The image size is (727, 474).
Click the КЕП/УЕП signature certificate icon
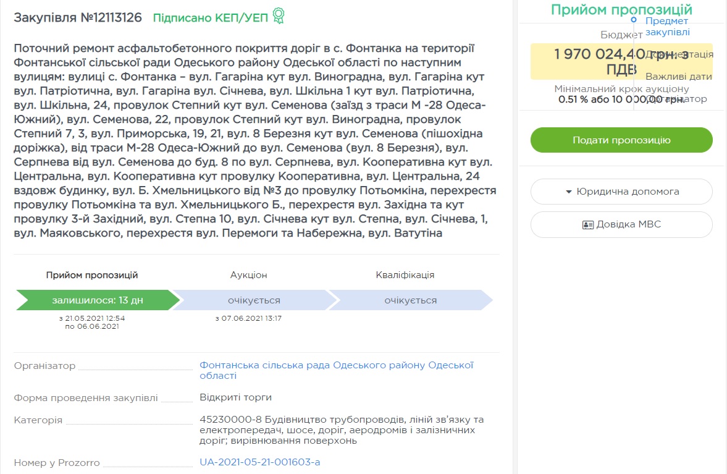coord(279,17)
